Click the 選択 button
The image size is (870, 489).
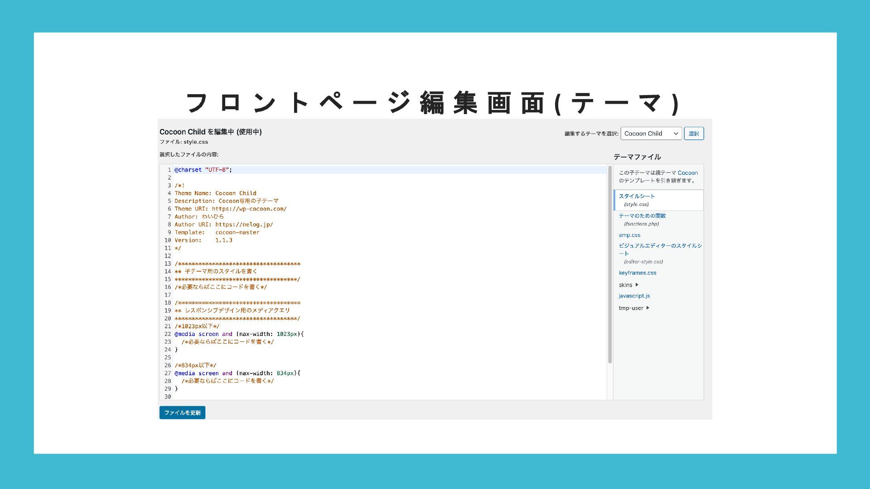[x=693, y=134]
